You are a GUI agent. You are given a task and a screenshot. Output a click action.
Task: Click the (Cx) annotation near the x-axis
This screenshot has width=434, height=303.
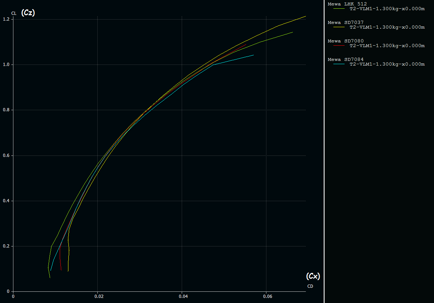pyautogui.click(x=313, y=276)
